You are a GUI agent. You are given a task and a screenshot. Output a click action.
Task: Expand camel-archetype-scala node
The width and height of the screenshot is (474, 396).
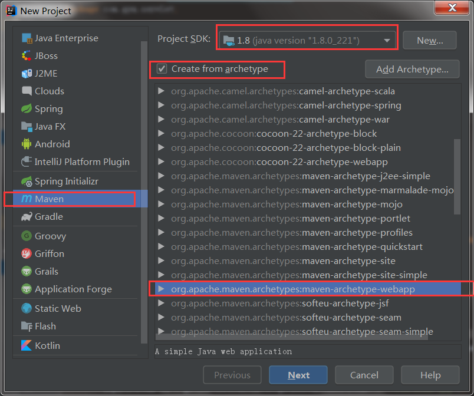pyautogui.click(x=161, y=91)
